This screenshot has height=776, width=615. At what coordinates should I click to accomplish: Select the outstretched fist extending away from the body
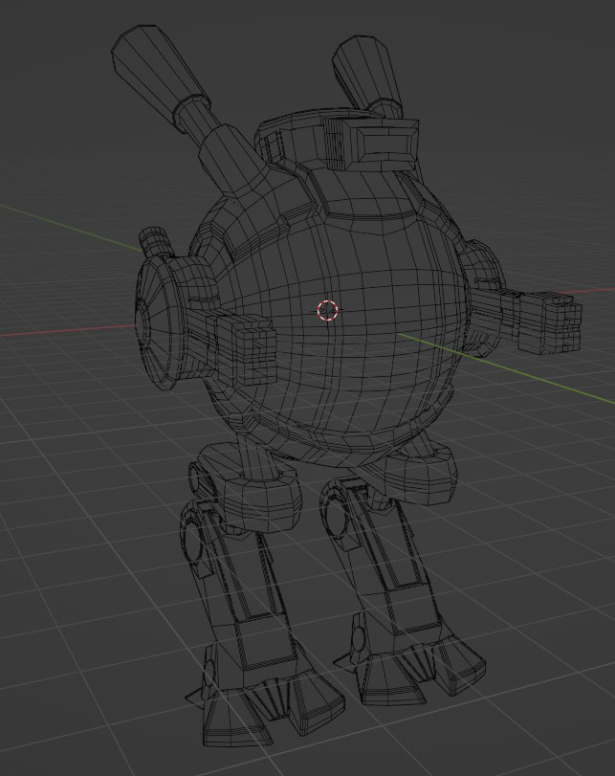pyautogui.click(x=550, y=322)
